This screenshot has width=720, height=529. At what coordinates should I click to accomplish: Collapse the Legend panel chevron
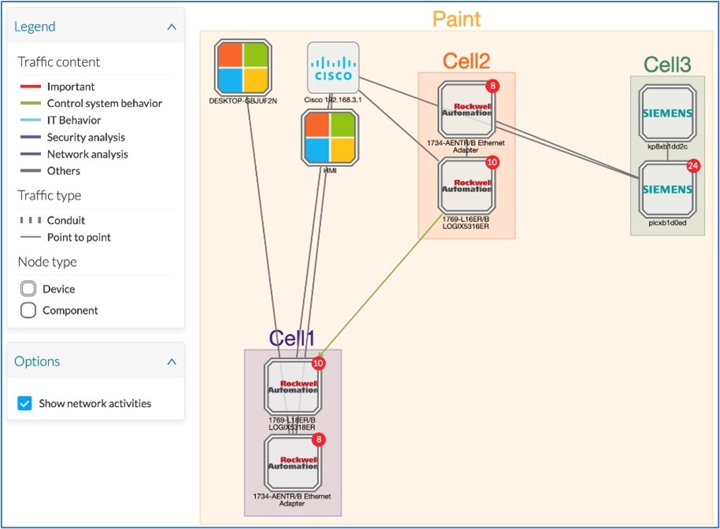[172, 27]
